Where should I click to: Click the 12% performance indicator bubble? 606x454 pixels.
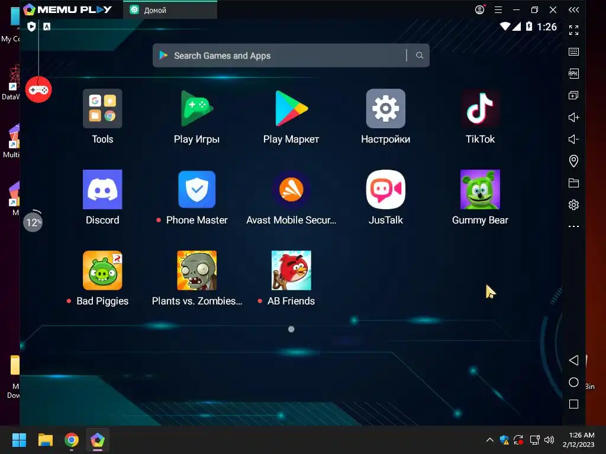tap(33, 222)
